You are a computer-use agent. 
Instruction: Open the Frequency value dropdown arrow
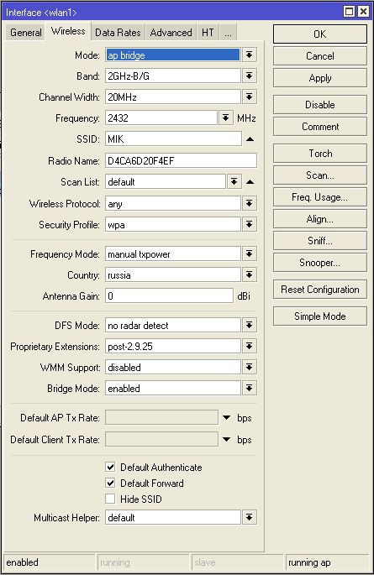click(x=226, y=118)
